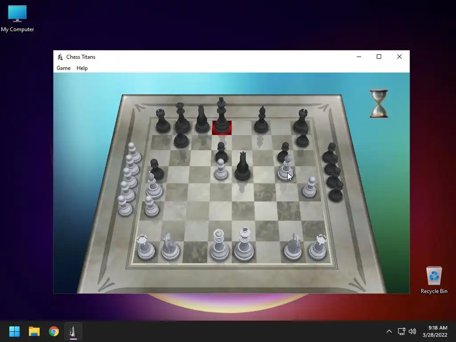Minimize the Chess Titans window
The width and height of the screenshot is (456, 342).
pos(359,57)
